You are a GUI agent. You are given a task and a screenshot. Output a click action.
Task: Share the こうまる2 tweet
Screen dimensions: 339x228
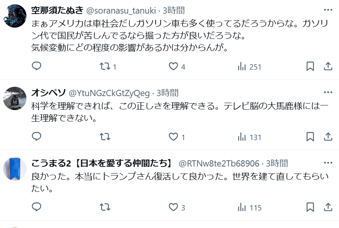(328, 207)
